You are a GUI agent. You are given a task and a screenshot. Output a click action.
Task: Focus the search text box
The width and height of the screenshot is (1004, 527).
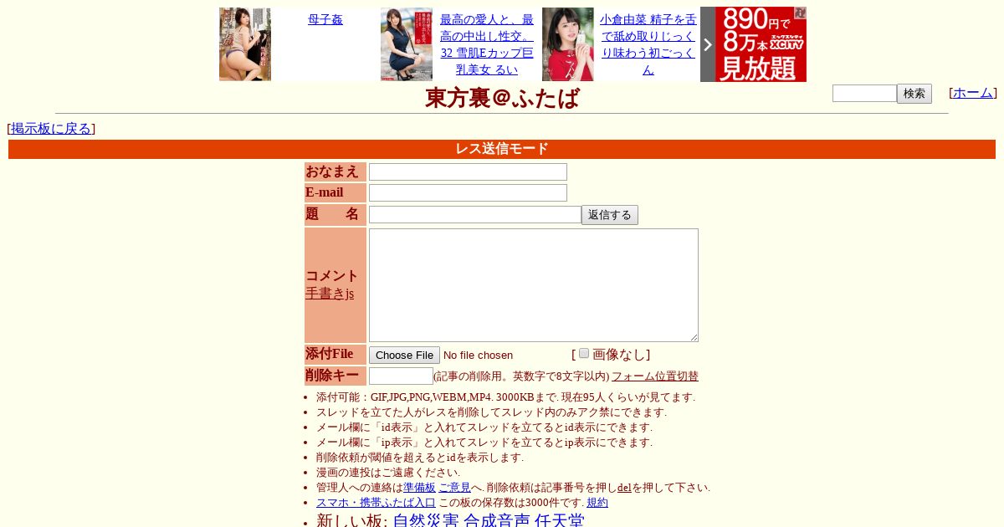[x=864, y=94]
